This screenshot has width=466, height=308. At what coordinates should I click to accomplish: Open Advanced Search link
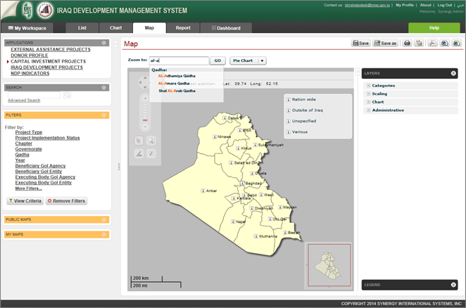click(x=24, y=101)
